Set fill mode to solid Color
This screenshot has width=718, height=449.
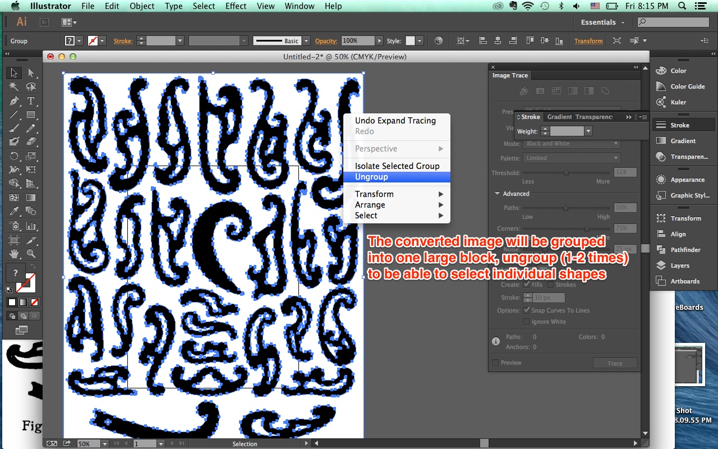pos(12,302)
